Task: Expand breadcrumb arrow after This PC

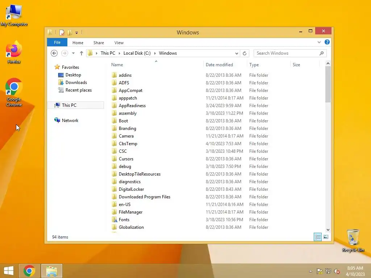Action: point(119,54)
